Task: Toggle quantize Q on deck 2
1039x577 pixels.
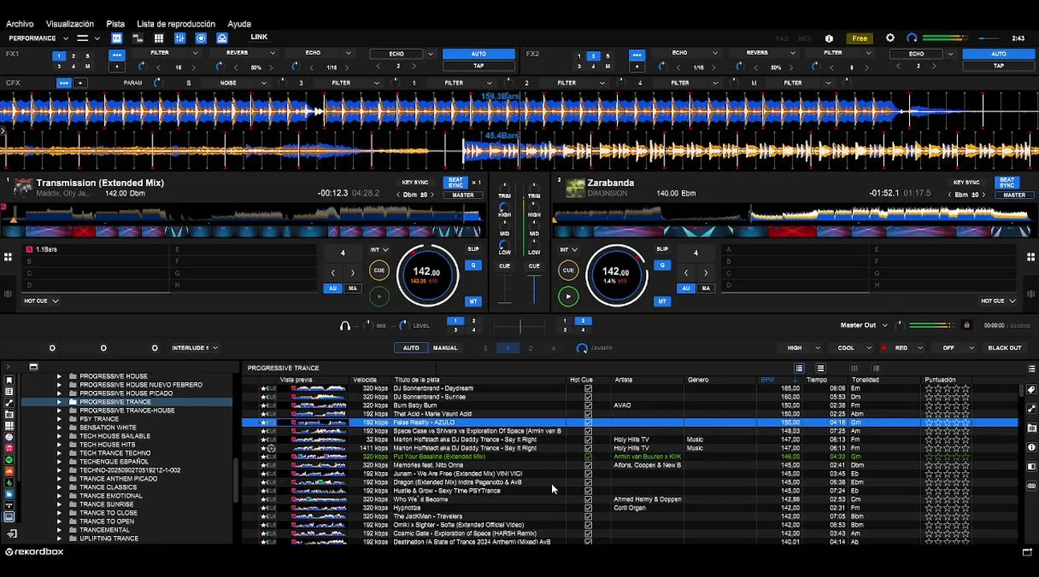Action: (662, 265)
